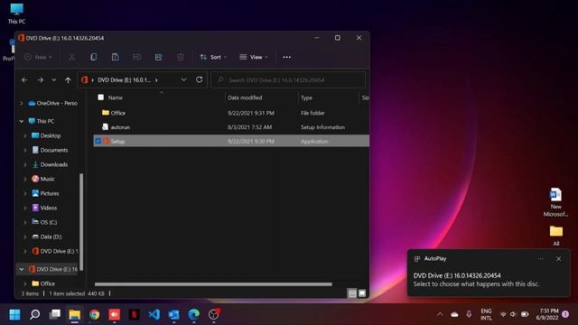
Task: Click the address bar path DVD Drive (E:)
Action: (124, 80)
